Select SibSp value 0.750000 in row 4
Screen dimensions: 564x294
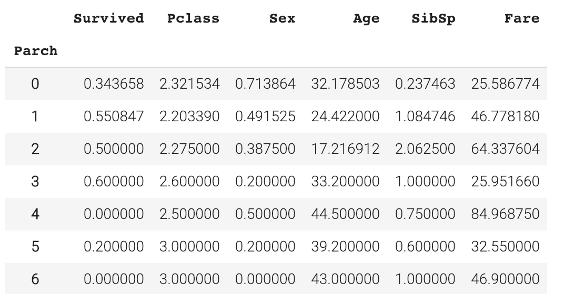[x=425, y=214]
